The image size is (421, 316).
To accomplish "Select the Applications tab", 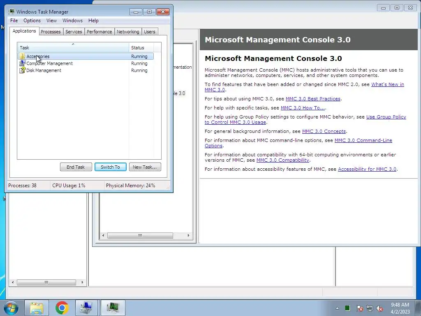I will (24, 31).
